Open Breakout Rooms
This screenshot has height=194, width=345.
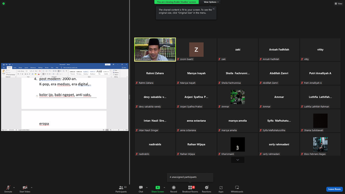pos(190,189)
